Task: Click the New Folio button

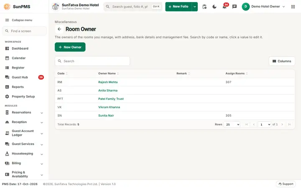Action: tap(179, 7)
